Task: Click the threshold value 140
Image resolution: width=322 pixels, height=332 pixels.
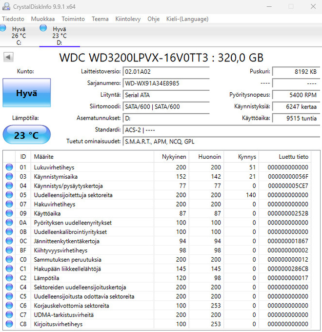Action: (x=251, y=195)
